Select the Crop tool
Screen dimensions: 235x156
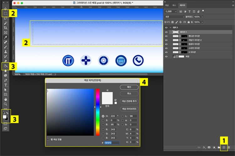(6, 28)
